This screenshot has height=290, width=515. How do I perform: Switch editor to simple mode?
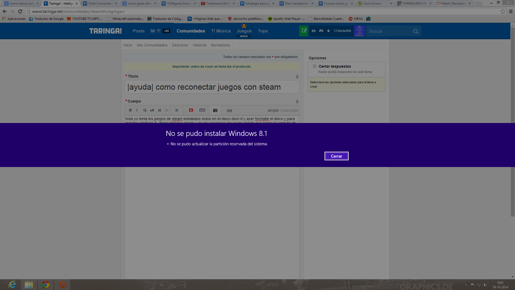273,110
